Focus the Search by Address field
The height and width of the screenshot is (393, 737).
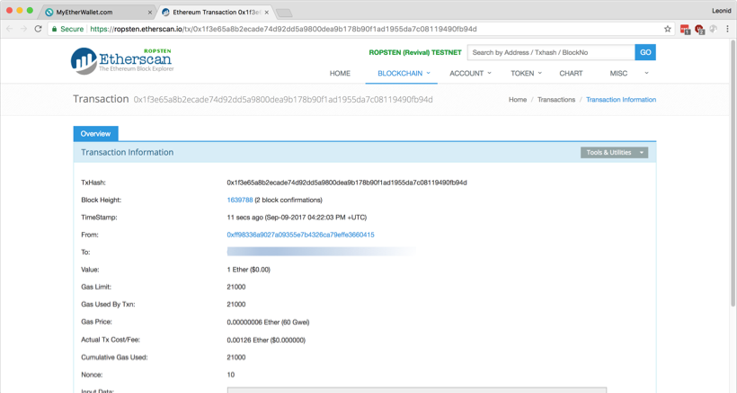(x=551, y=52)
